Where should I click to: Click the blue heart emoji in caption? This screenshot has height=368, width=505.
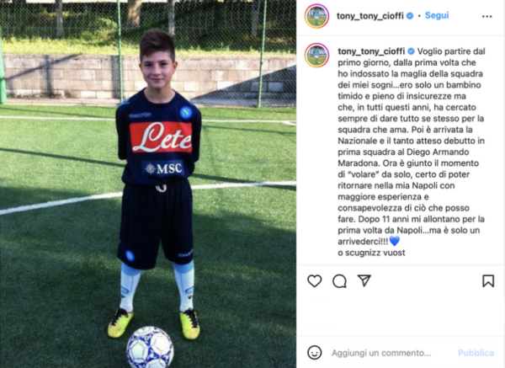coord(395,241)
